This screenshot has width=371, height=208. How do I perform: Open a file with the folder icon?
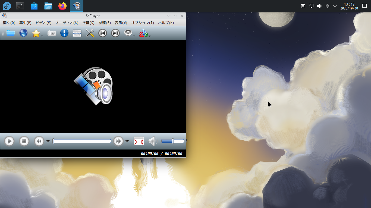tap(11, 33)
